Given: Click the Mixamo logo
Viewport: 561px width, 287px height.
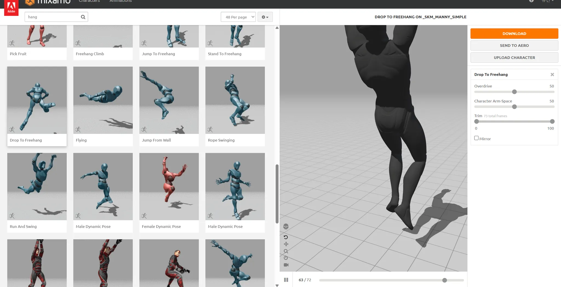Looking at the screenshot, I should click(x=48, y=2).
